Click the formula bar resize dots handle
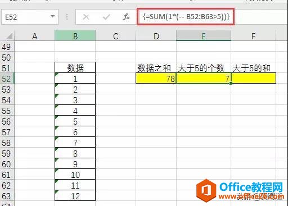Viewport: 288px width, 206px height. tap(67, 17)
